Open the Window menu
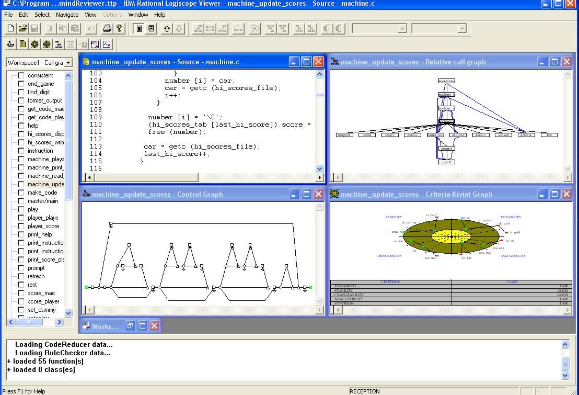The image size is (579, 395). tap(138, 15)
